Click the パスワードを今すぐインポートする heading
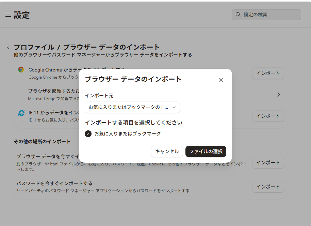311x226 pixels. click(x=54, y=183)
